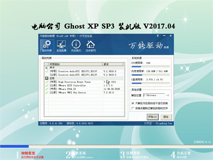
Task: Click the 主程序 6.6.41.565 version text
Action: pyautogui.click(x=51, y=123)
